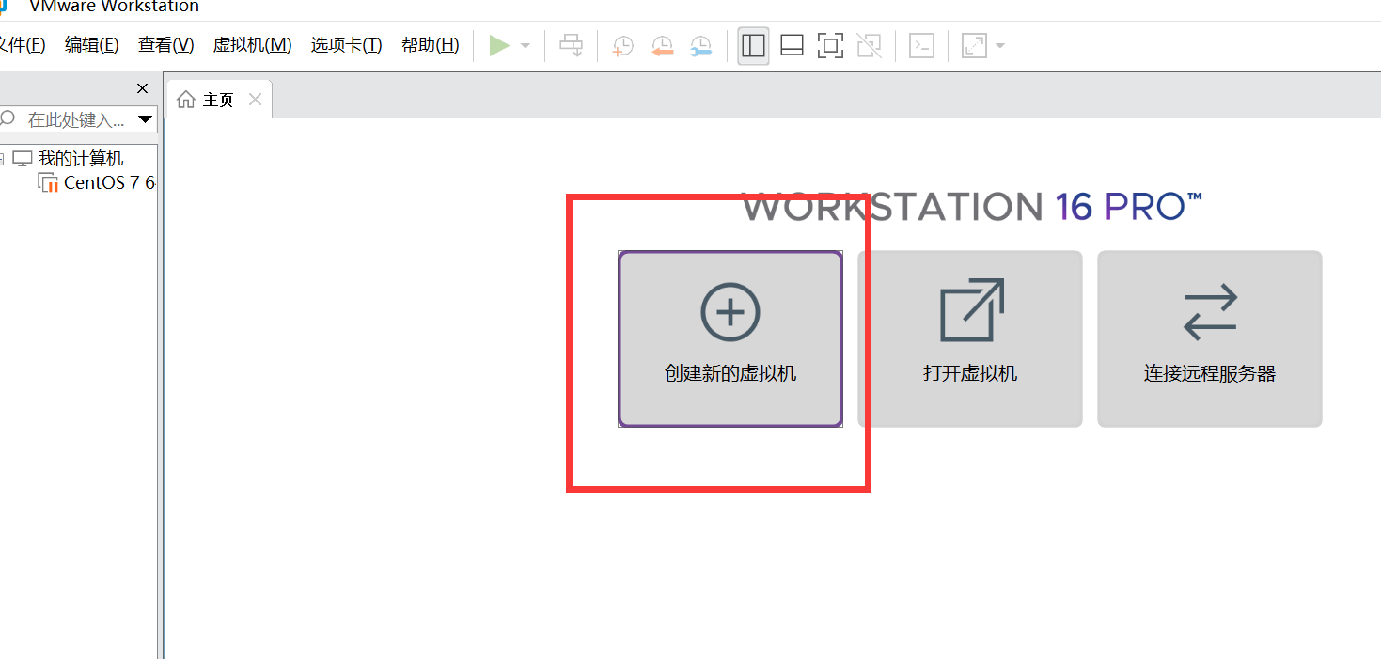Open the 文件(F) menu
The height and width of the screenshot is (659, 1381).
(x=22, y=45)
